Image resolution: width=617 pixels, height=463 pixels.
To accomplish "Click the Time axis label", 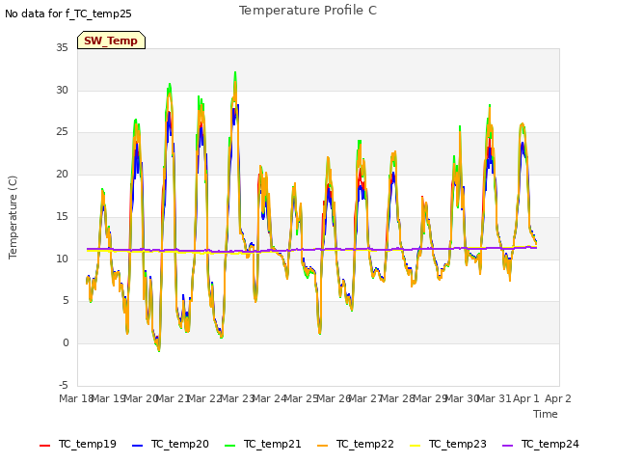I will [546, 414].
